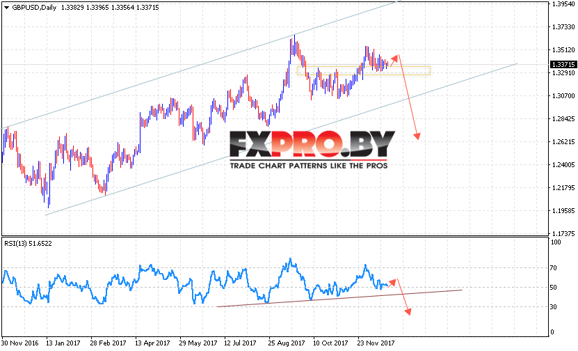Click the 1.19585 price axis value
The height and width of the screenshot is (351, 578).
(563, 211)
